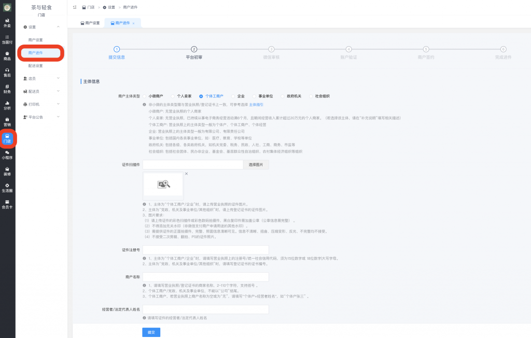Switch to the 商户设置 tab
The height and width of the screenshot is (338, 531).
pyautogui.click(x=90, y=23)
